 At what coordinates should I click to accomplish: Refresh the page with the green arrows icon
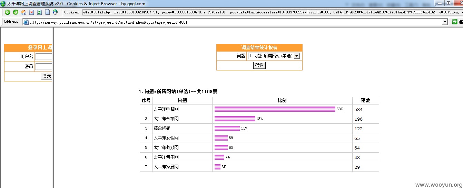[39, 12]
